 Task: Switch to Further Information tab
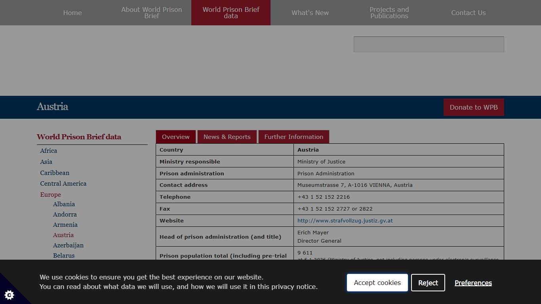293,137
